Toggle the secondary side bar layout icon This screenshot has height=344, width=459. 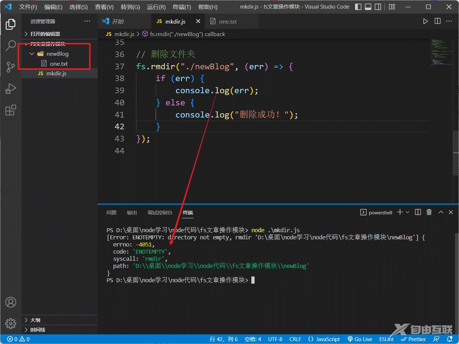[378, 7]
